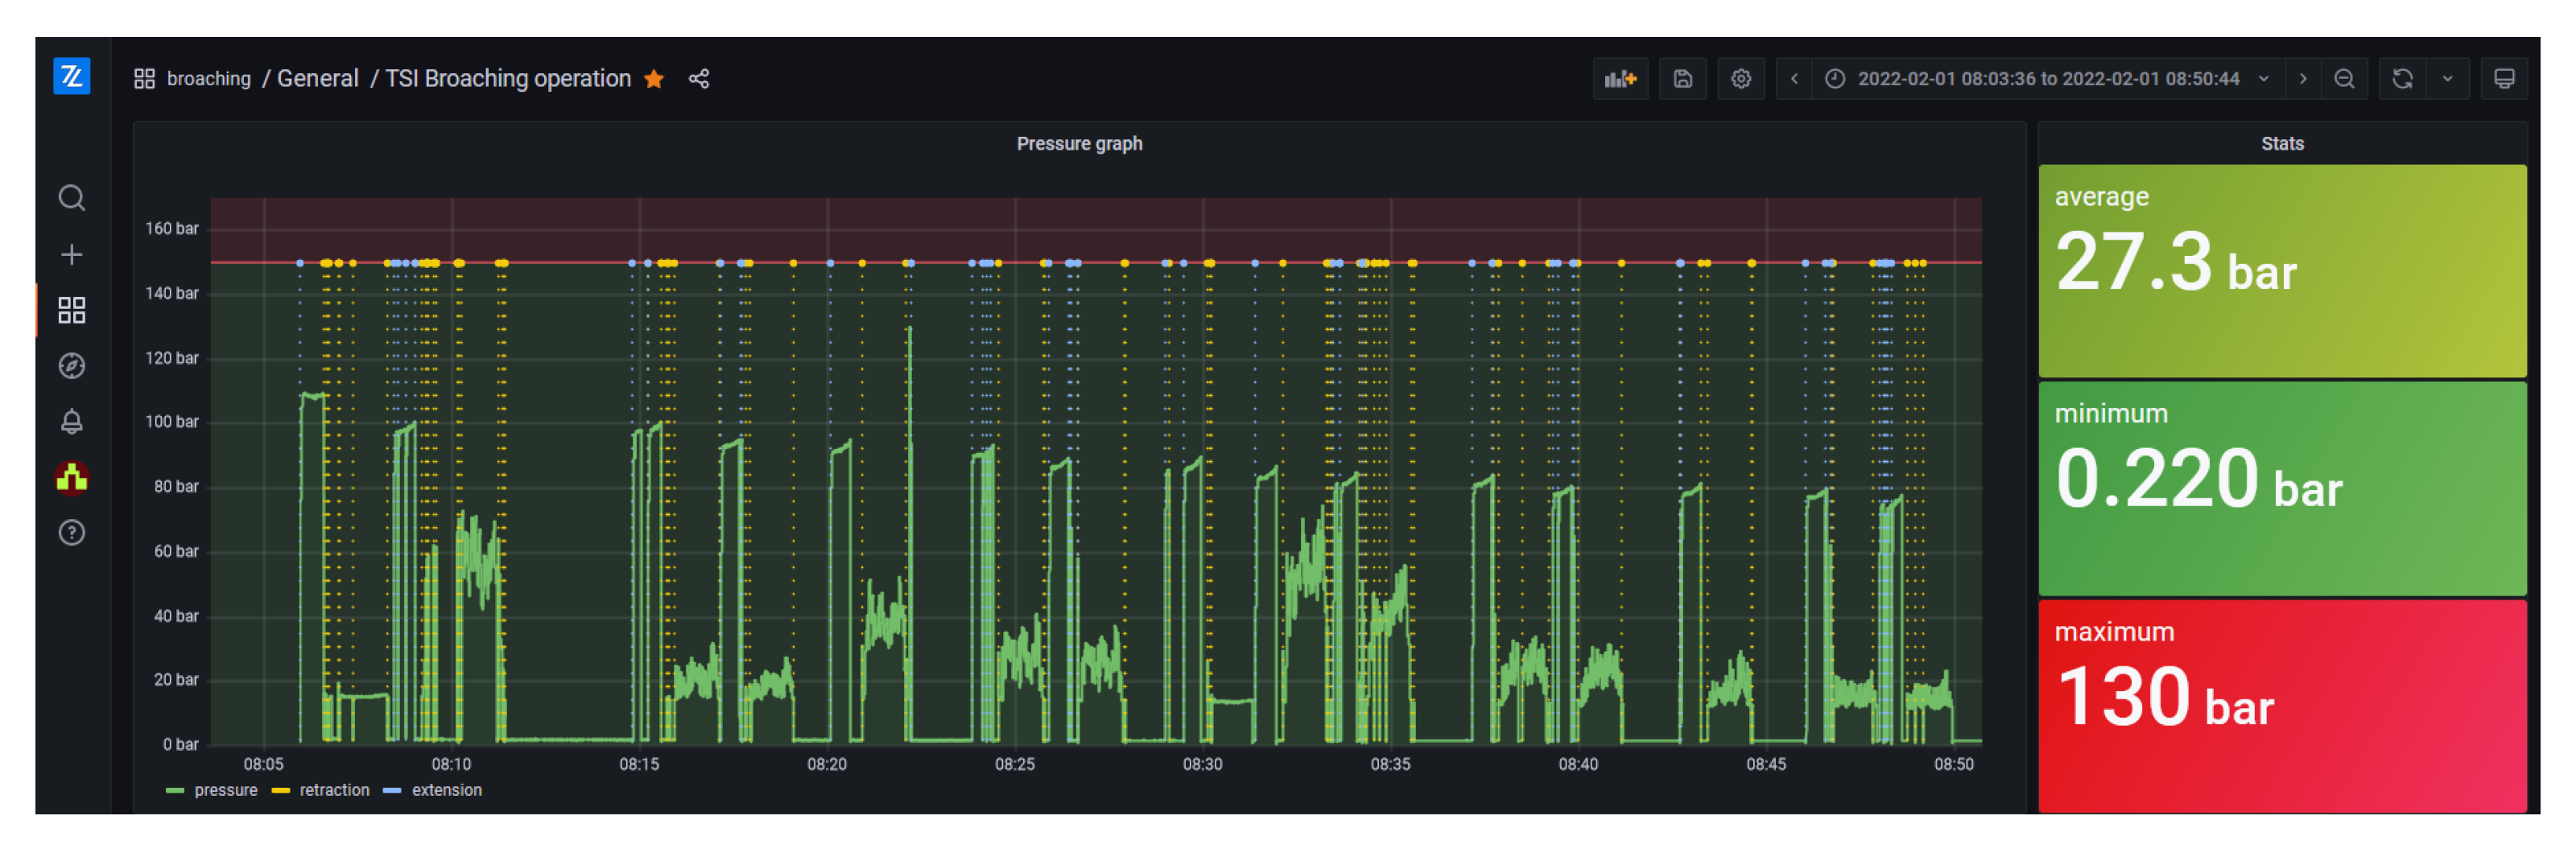Click the General folder breadcrumb

coord(317,79)
